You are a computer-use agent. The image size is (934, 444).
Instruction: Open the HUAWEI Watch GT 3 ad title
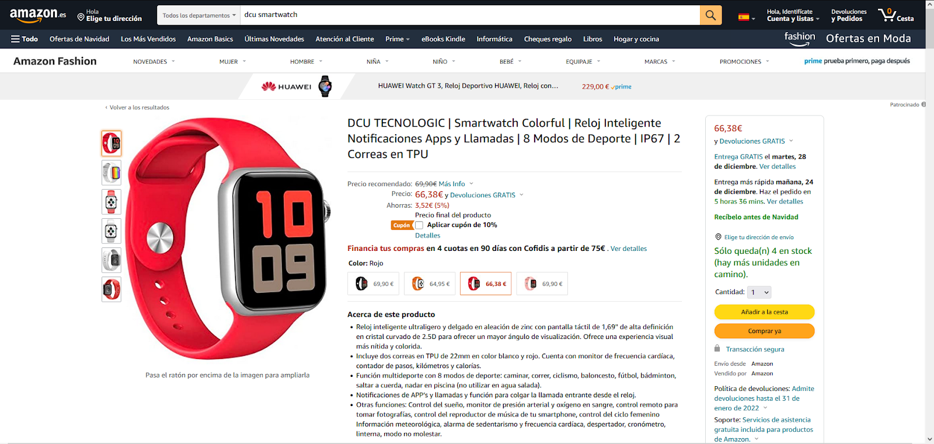pyautogui.click(x=468, y=86)
